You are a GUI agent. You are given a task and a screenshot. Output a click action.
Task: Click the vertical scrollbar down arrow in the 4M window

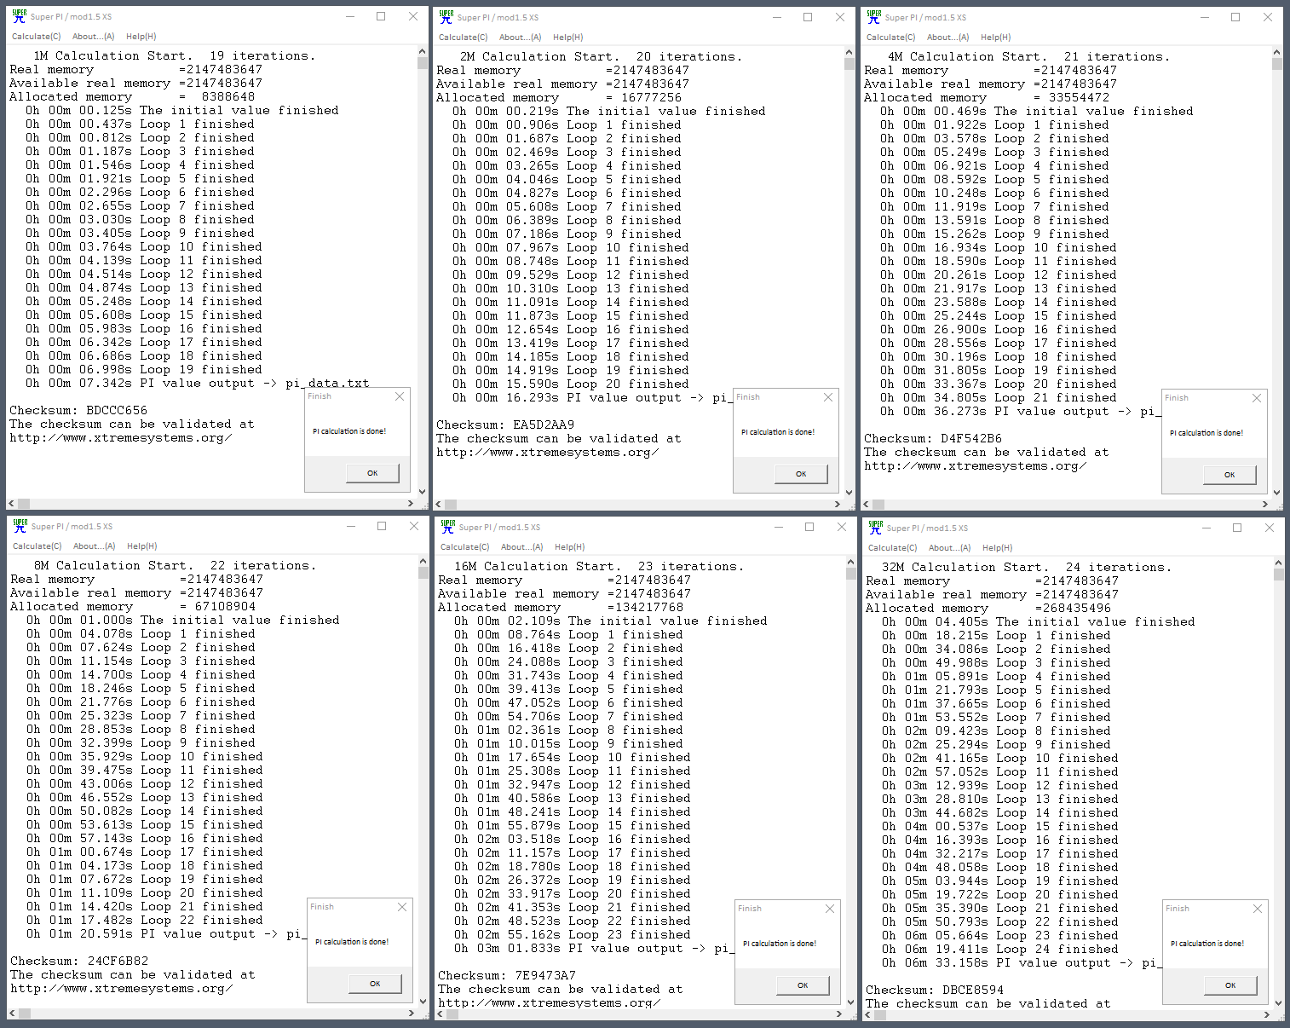[x=1277, y=493]
